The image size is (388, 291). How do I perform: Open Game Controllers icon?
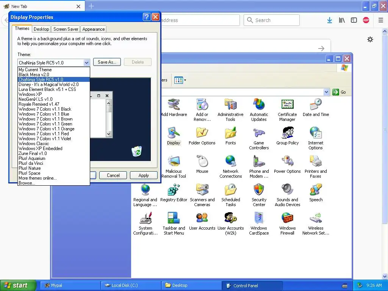(x=259, y=138)
